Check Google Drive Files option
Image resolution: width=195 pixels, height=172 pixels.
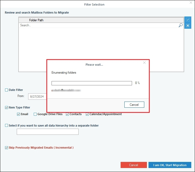(35, 114)
